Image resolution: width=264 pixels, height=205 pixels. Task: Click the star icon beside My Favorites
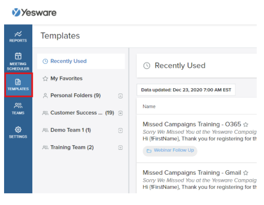[x=45, y=78]
